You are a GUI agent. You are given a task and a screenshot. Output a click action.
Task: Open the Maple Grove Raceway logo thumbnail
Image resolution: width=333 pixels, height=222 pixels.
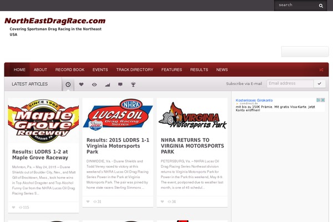43,120
